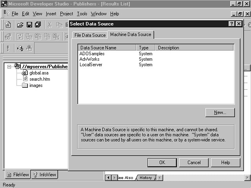Open the Window menu

click(x=98, y=14)
